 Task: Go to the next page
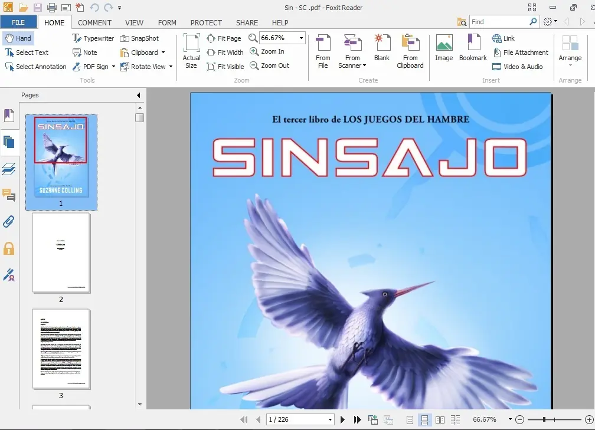342,419
